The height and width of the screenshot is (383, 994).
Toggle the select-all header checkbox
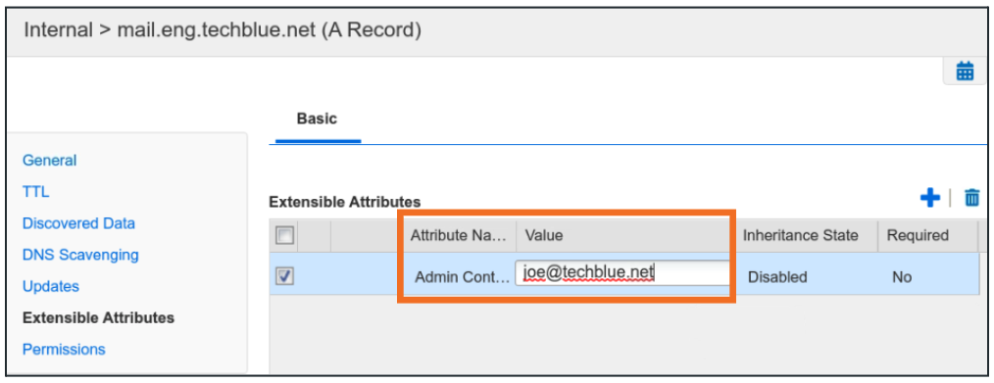pyautogui.click(x=284, y=235)
